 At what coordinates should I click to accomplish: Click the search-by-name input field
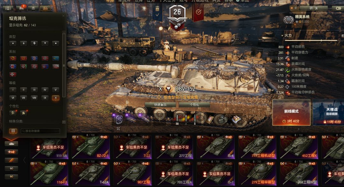pos(40,131)
